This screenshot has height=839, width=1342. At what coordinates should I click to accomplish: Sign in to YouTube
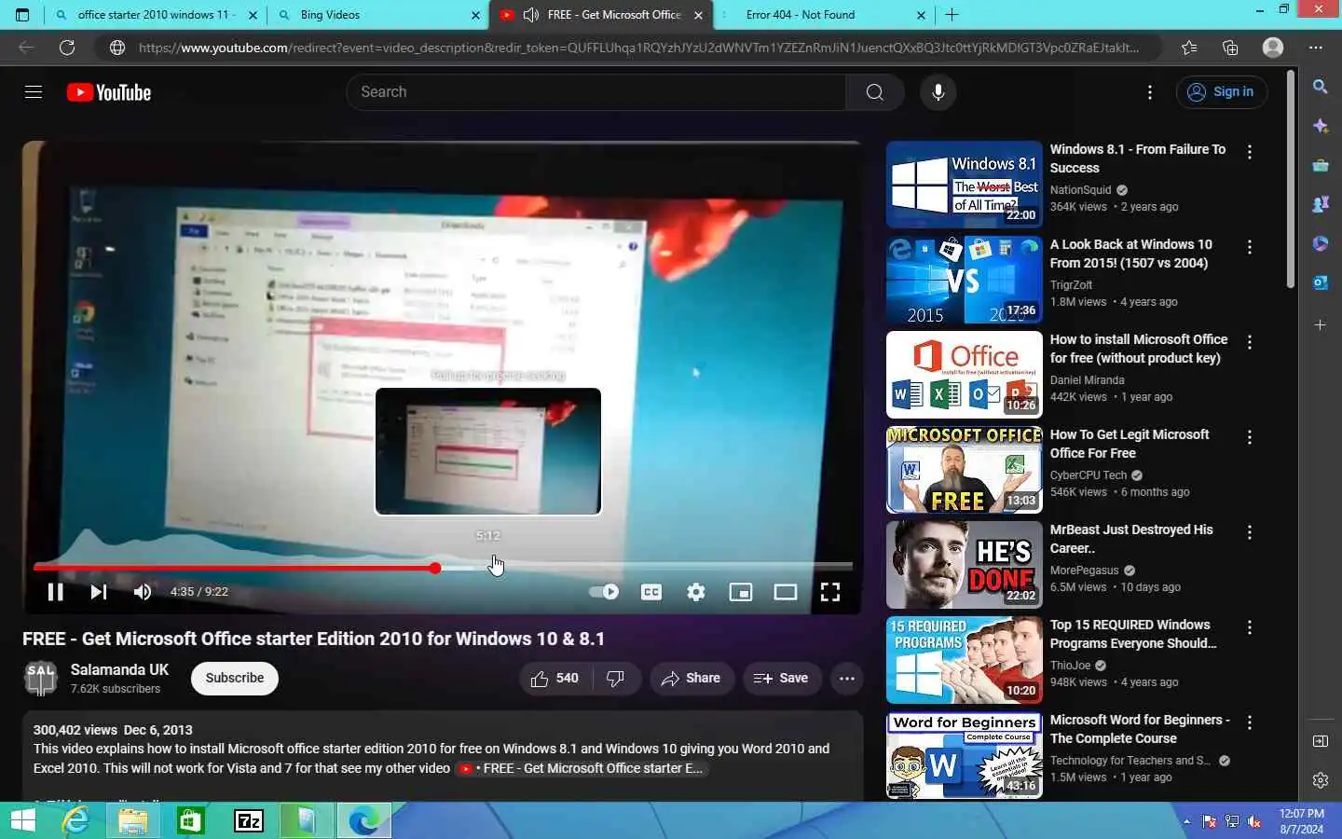(1222, 91)
